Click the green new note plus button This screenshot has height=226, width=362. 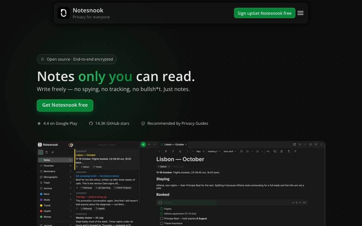click(x=143, y=144)
